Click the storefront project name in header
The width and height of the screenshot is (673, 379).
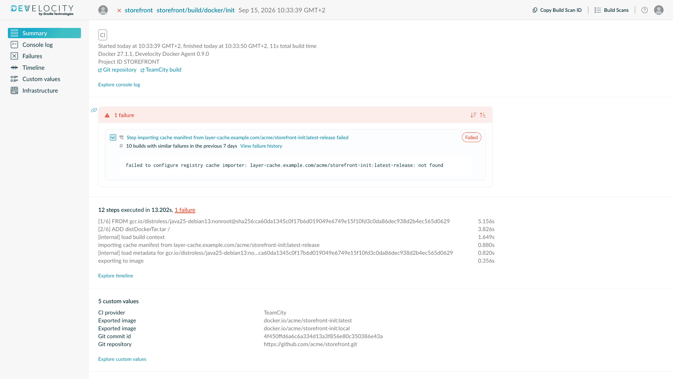click(x=139, y=10)
